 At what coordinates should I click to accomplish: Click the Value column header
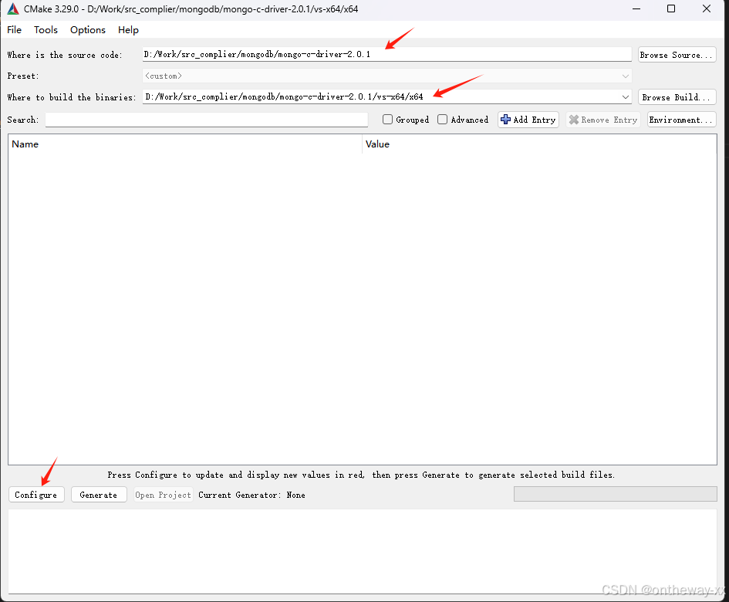[539, 144]
